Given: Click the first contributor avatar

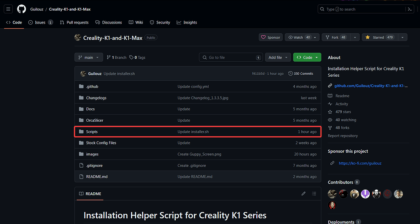Looking at the screenshot, I should pyautogui.click(x=332, y=194).
